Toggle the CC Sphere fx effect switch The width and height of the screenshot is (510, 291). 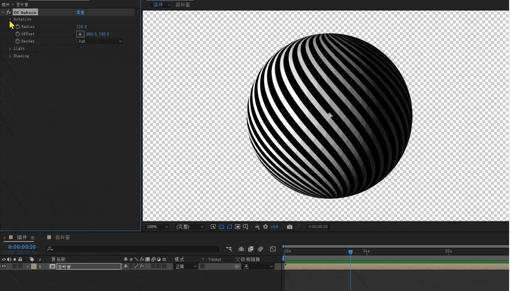pyautogui.click(x=9, y=12)
